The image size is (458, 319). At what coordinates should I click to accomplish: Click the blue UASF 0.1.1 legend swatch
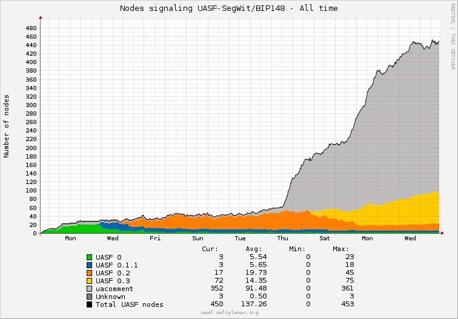[x=90, y=265]
